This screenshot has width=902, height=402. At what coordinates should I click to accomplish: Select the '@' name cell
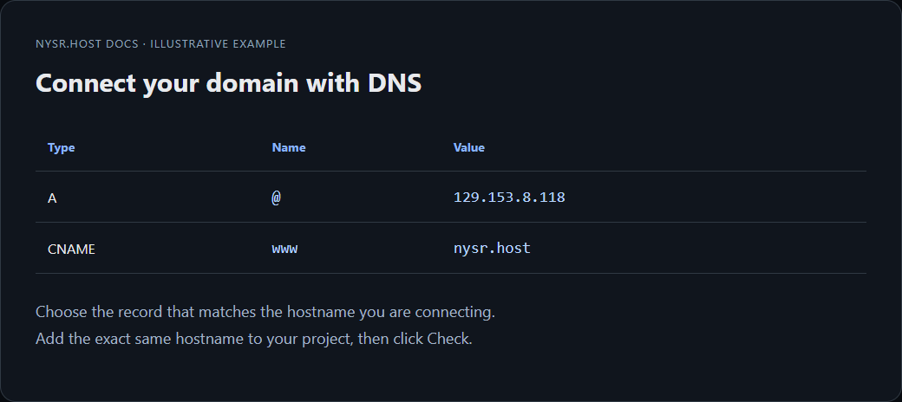pos(276,198)
